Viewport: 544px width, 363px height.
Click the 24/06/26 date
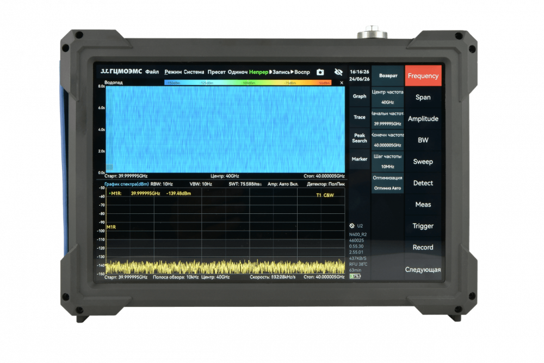pos(360,79)
